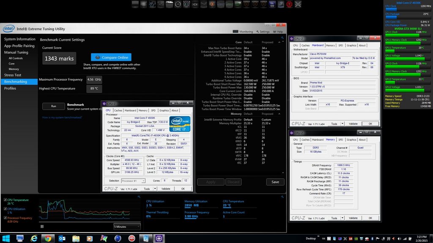Click the Compare Online button

click(111, 57)
